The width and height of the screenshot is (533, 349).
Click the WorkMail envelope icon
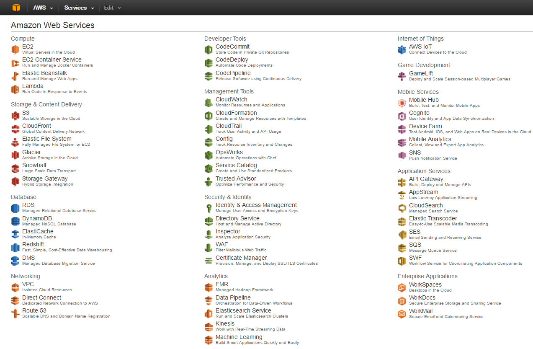click(402, 314)
